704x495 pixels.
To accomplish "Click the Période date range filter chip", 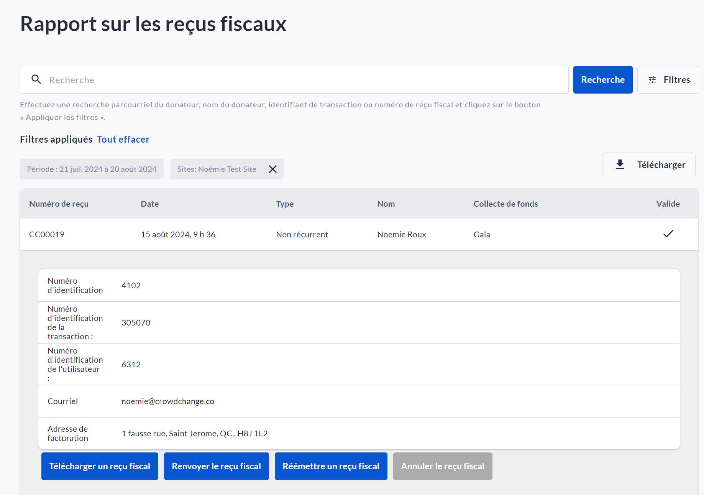I will tap(92, 169).
